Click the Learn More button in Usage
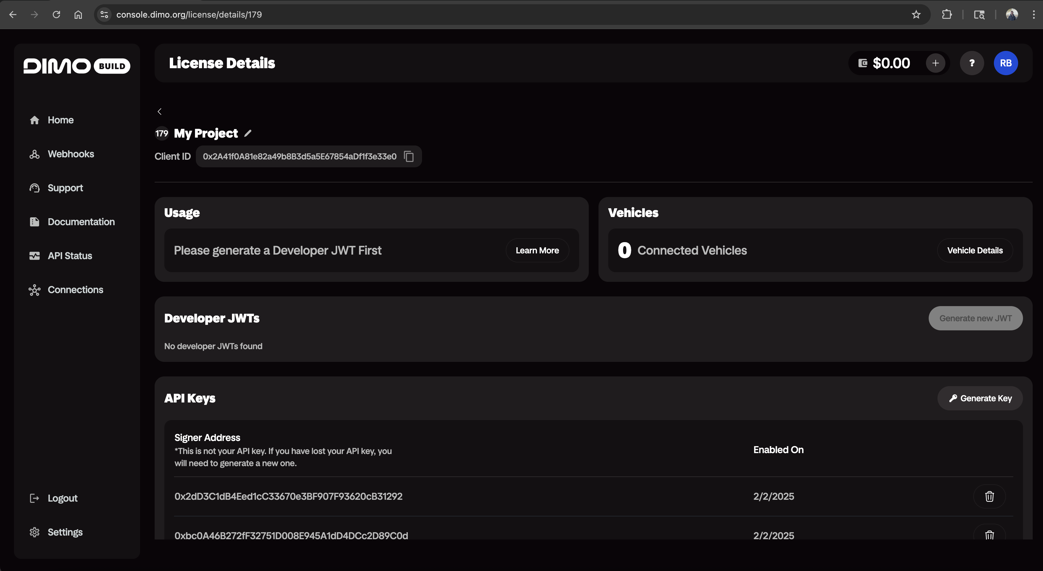This screenshot has height=571, width=1043. tap(537, 251)
